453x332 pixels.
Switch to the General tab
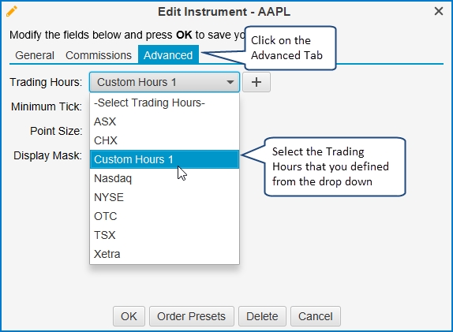(x=35, y=55)
